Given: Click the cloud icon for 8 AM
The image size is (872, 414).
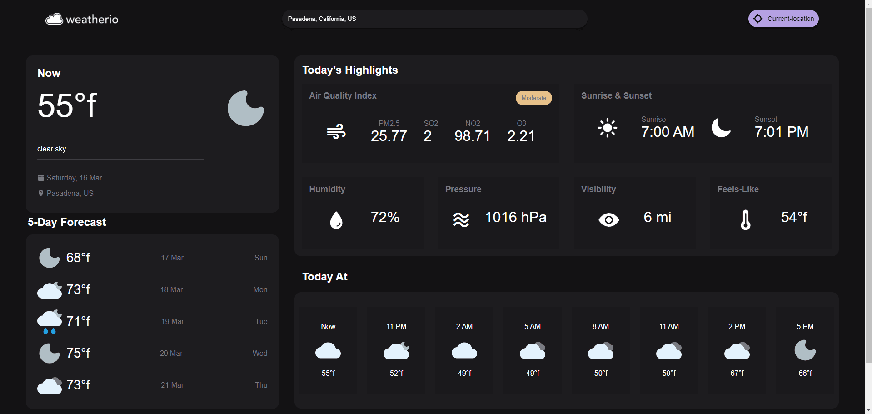Looking at the screenshot, I should click(601, 351).
